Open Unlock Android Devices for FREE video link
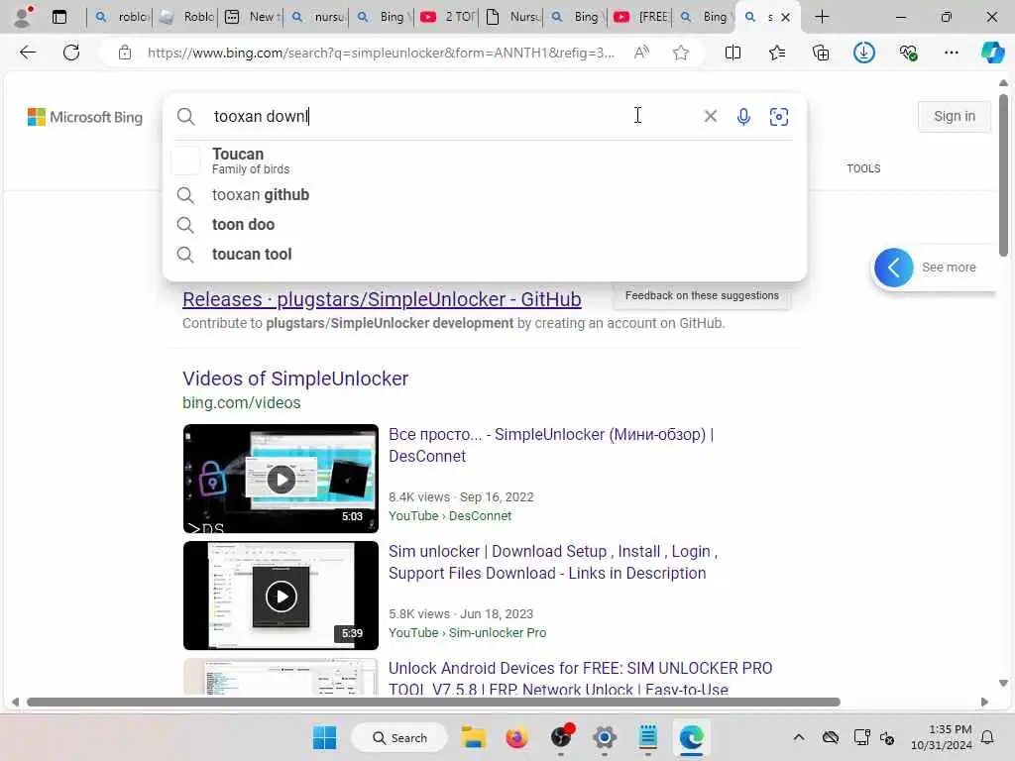 pos(580,678)
